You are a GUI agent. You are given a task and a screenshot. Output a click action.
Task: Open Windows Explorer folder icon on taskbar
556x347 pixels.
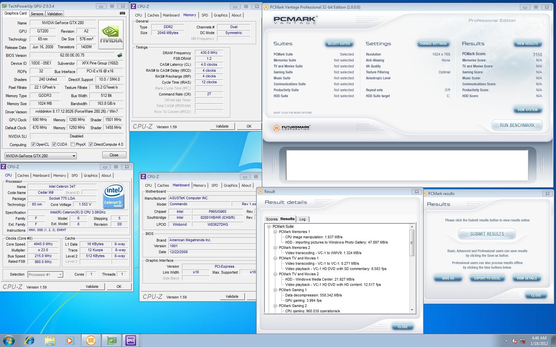[x=50, y=340]
